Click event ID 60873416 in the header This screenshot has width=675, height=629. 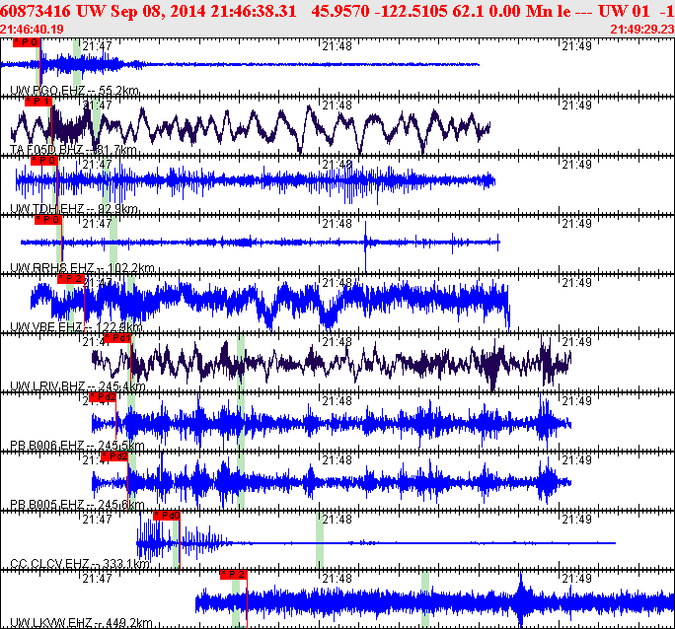point(35,11)
